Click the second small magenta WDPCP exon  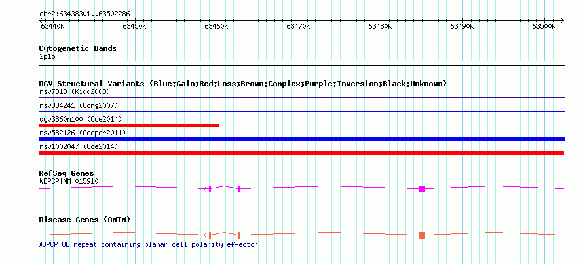pyautogui.click(x=238, y=189)
